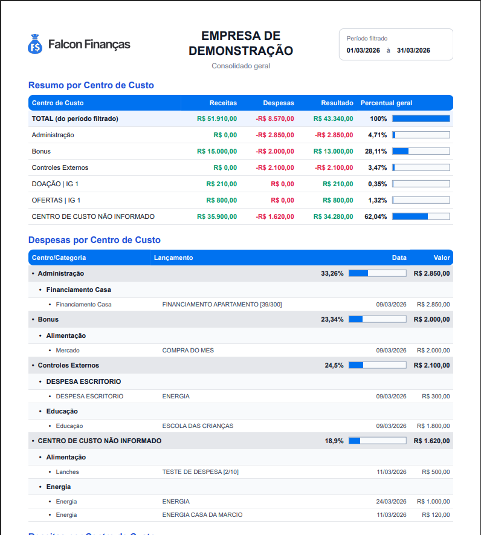This screenshot has height=535, width=481.
Task: Click the Consolidado geral subtitle
Action: tap(240, 66)
